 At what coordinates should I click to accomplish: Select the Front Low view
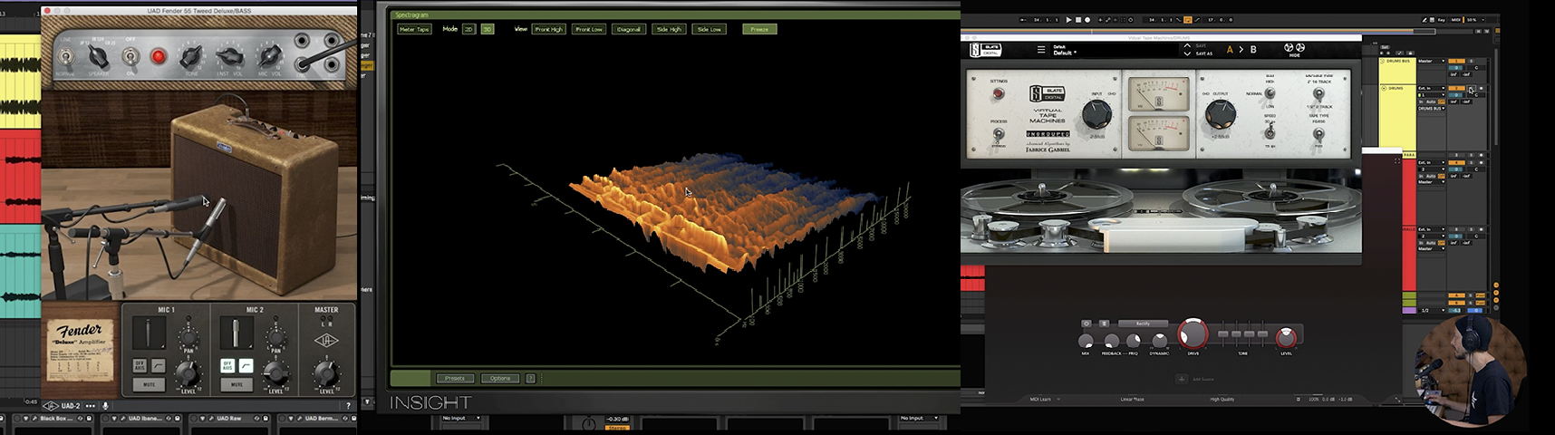coord(589,29)
